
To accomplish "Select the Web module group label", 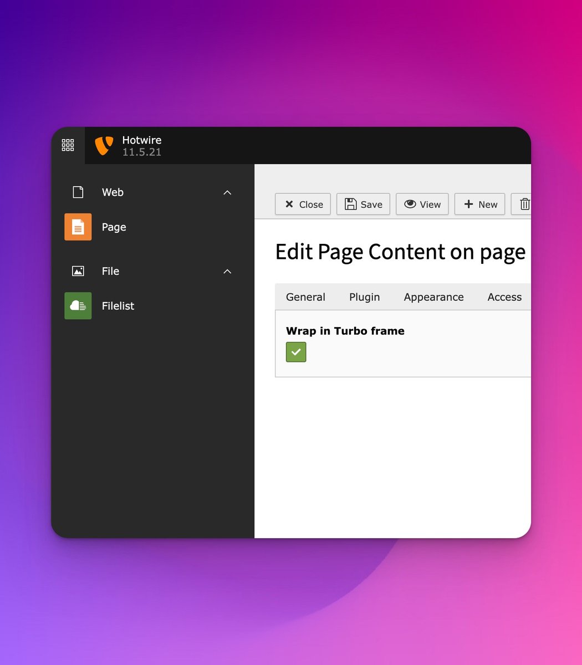I will 113,192.
